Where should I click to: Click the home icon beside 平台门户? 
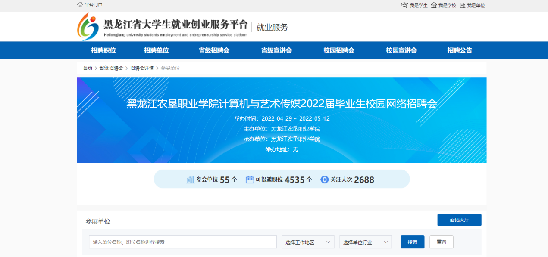(x=80, y=5)
